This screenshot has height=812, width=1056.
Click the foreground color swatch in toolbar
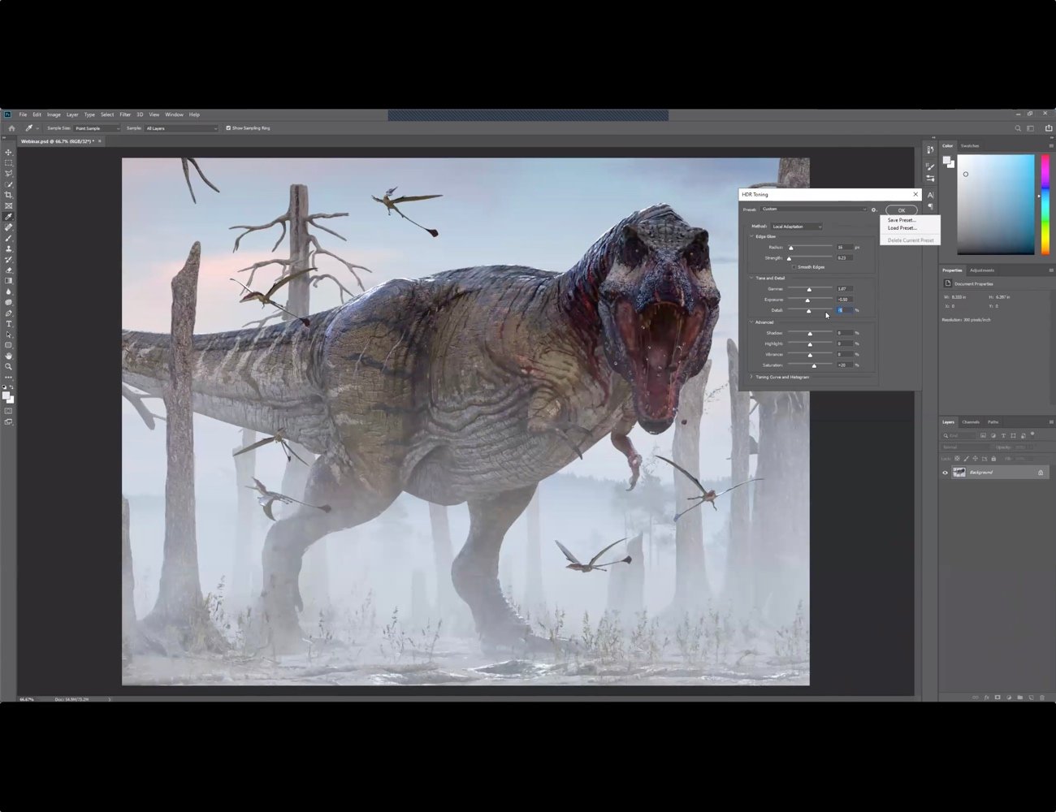6,395
